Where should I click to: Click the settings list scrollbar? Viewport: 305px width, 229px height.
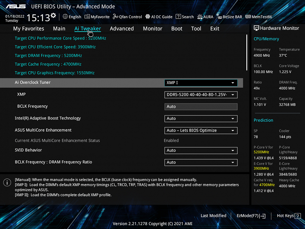247,52
